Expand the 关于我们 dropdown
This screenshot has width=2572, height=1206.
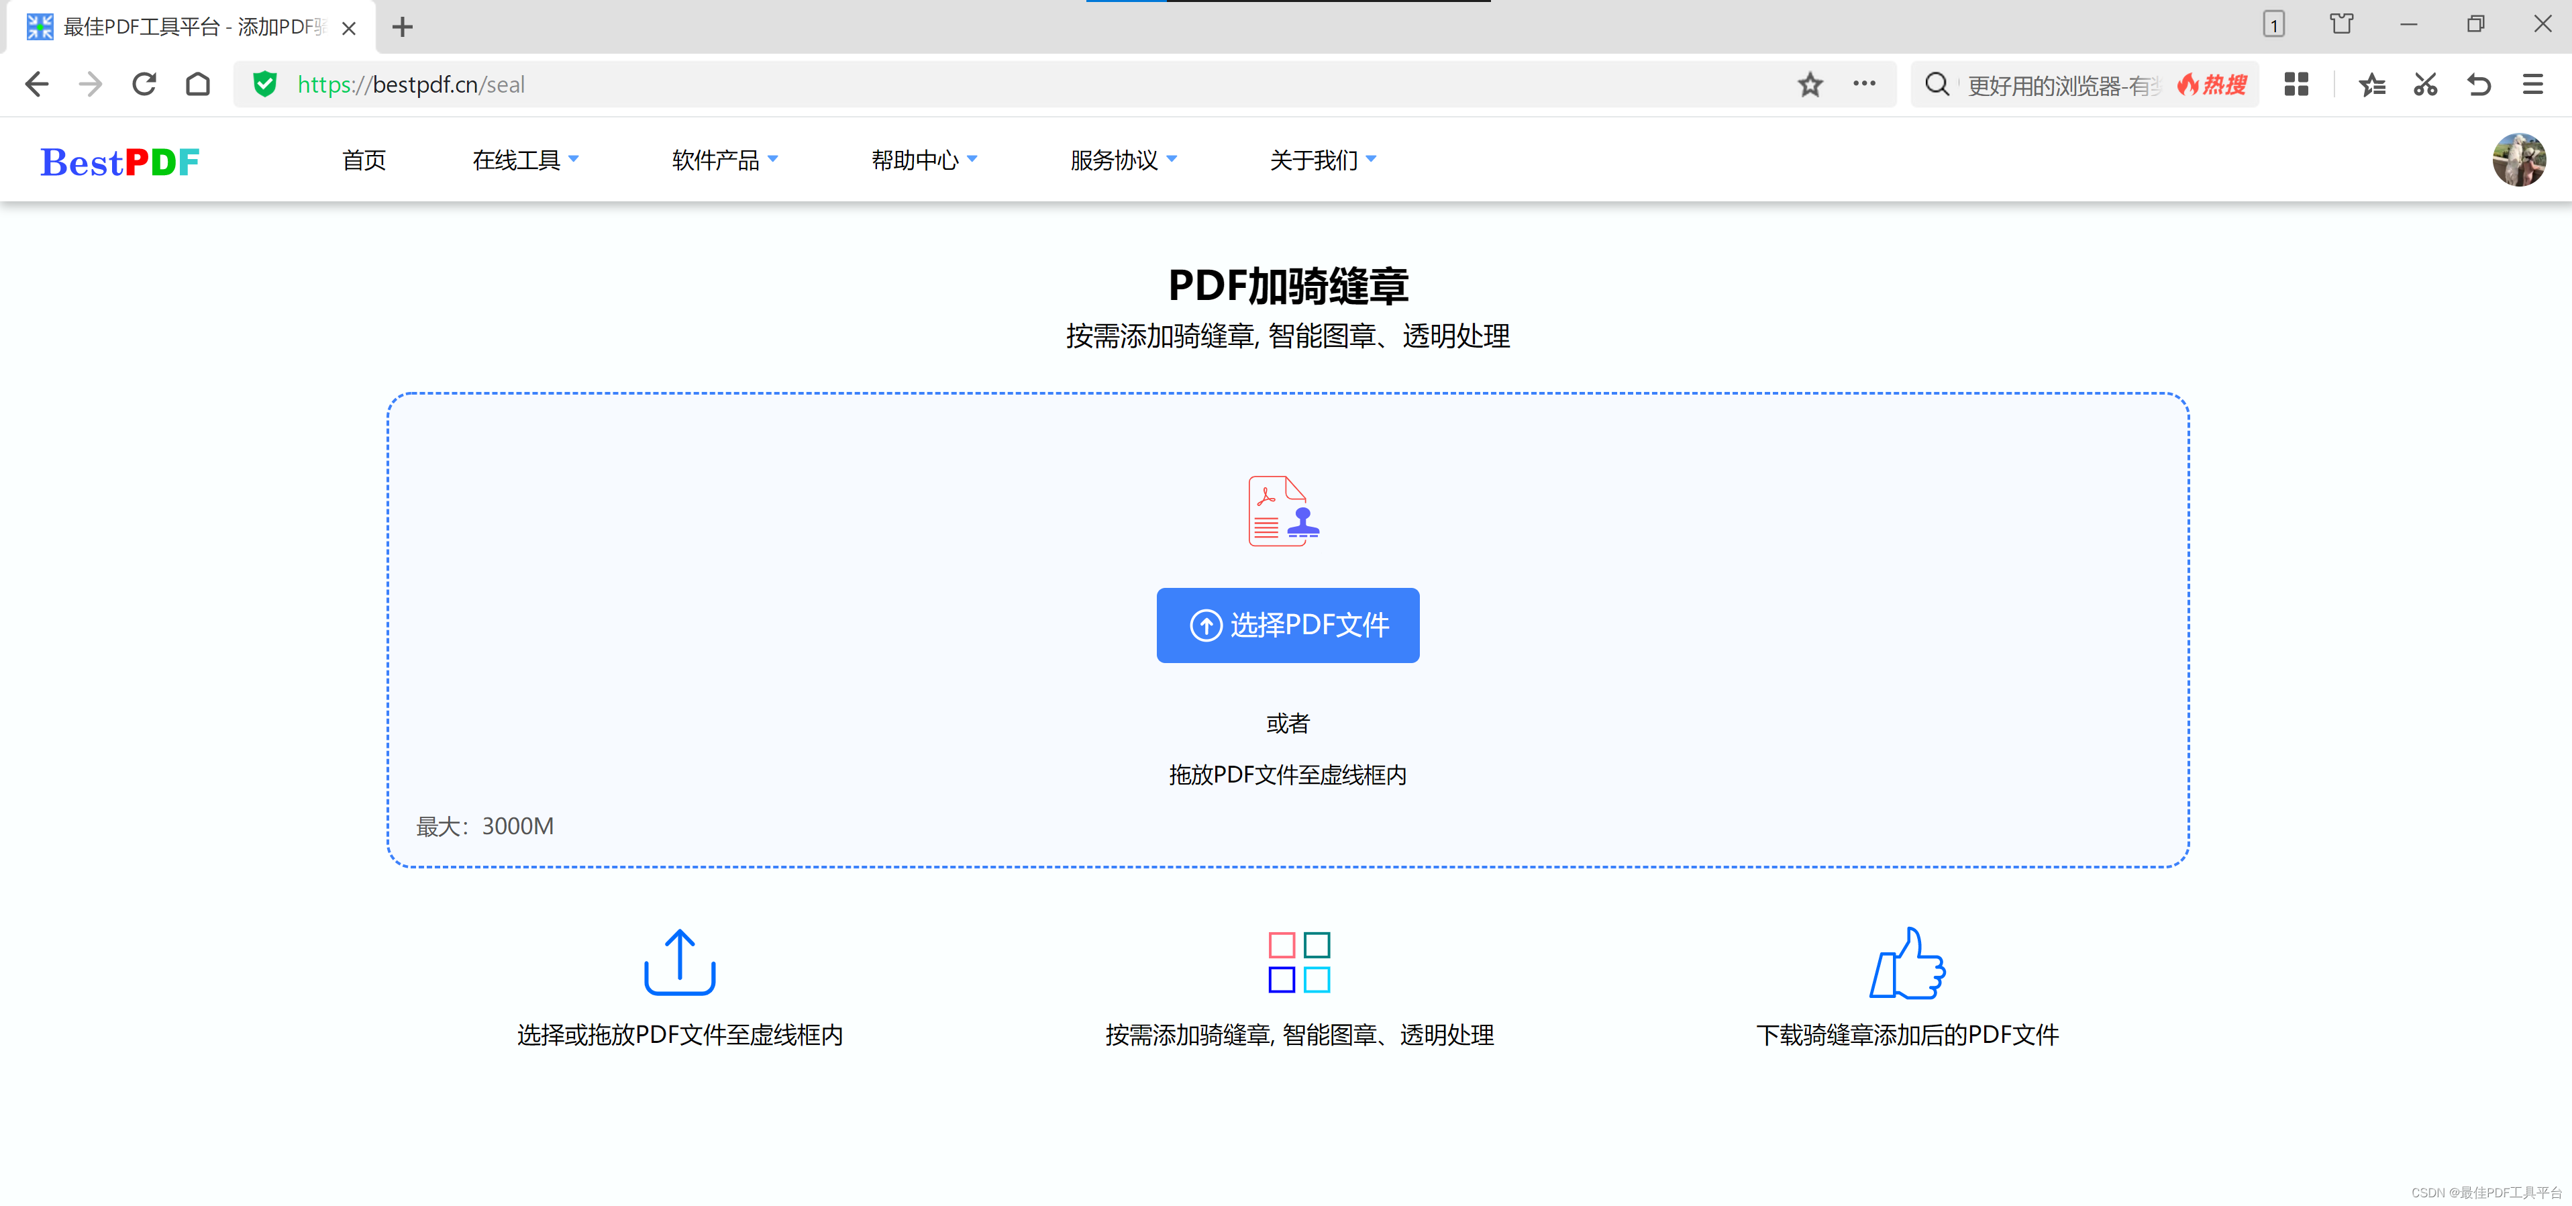pos(1322,160)
